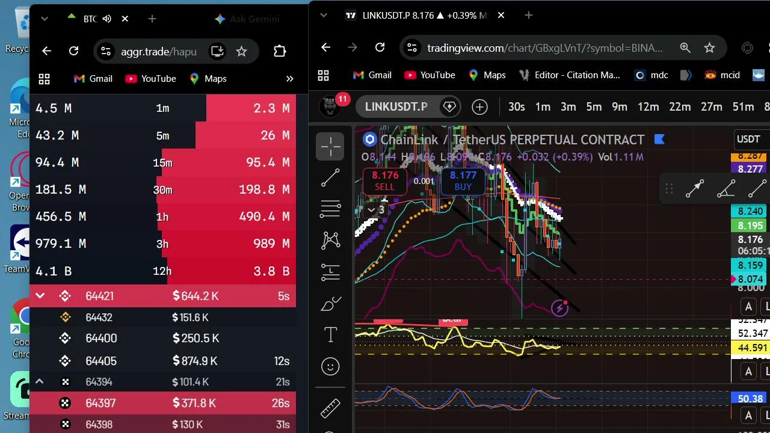The width and height of the screenshot is (770, 433).
Task: Show more bookmarks in aggr.trade window
Action: (289, 79)
